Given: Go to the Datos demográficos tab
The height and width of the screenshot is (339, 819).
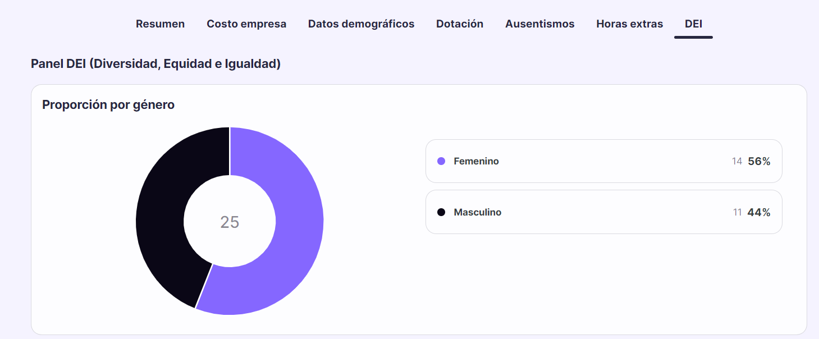Looking at the screenshot, I should click(x=361, y=24).
